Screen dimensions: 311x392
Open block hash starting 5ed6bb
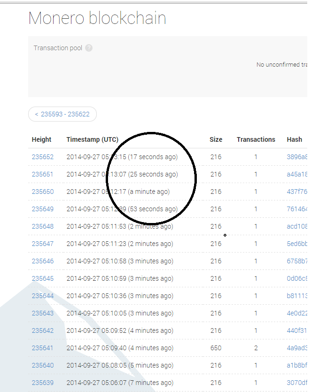297,244
